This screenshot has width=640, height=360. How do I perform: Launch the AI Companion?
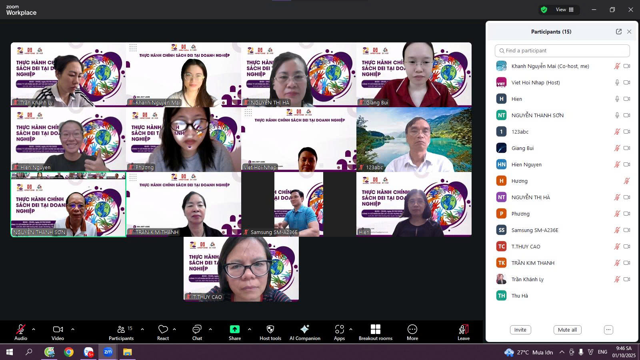(305, 329)
